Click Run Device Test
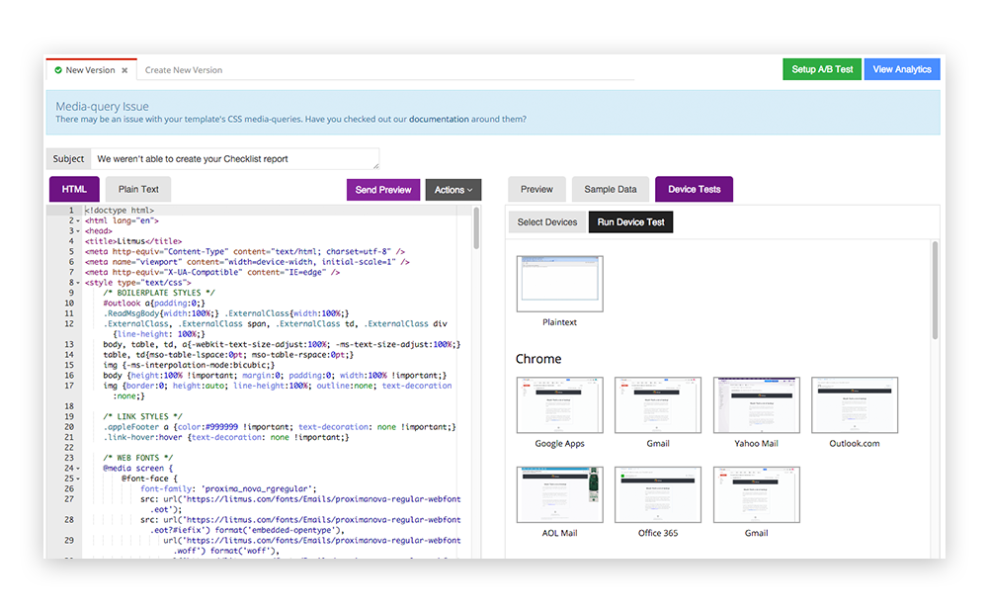The height and width of the screenshot is (612, 988). (630, 221)
